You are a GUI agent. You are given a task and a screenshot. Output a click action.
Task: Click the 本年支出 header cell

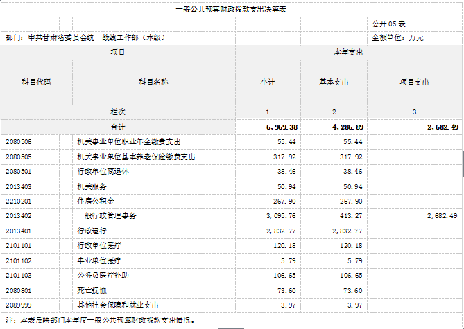pos(349,53)
